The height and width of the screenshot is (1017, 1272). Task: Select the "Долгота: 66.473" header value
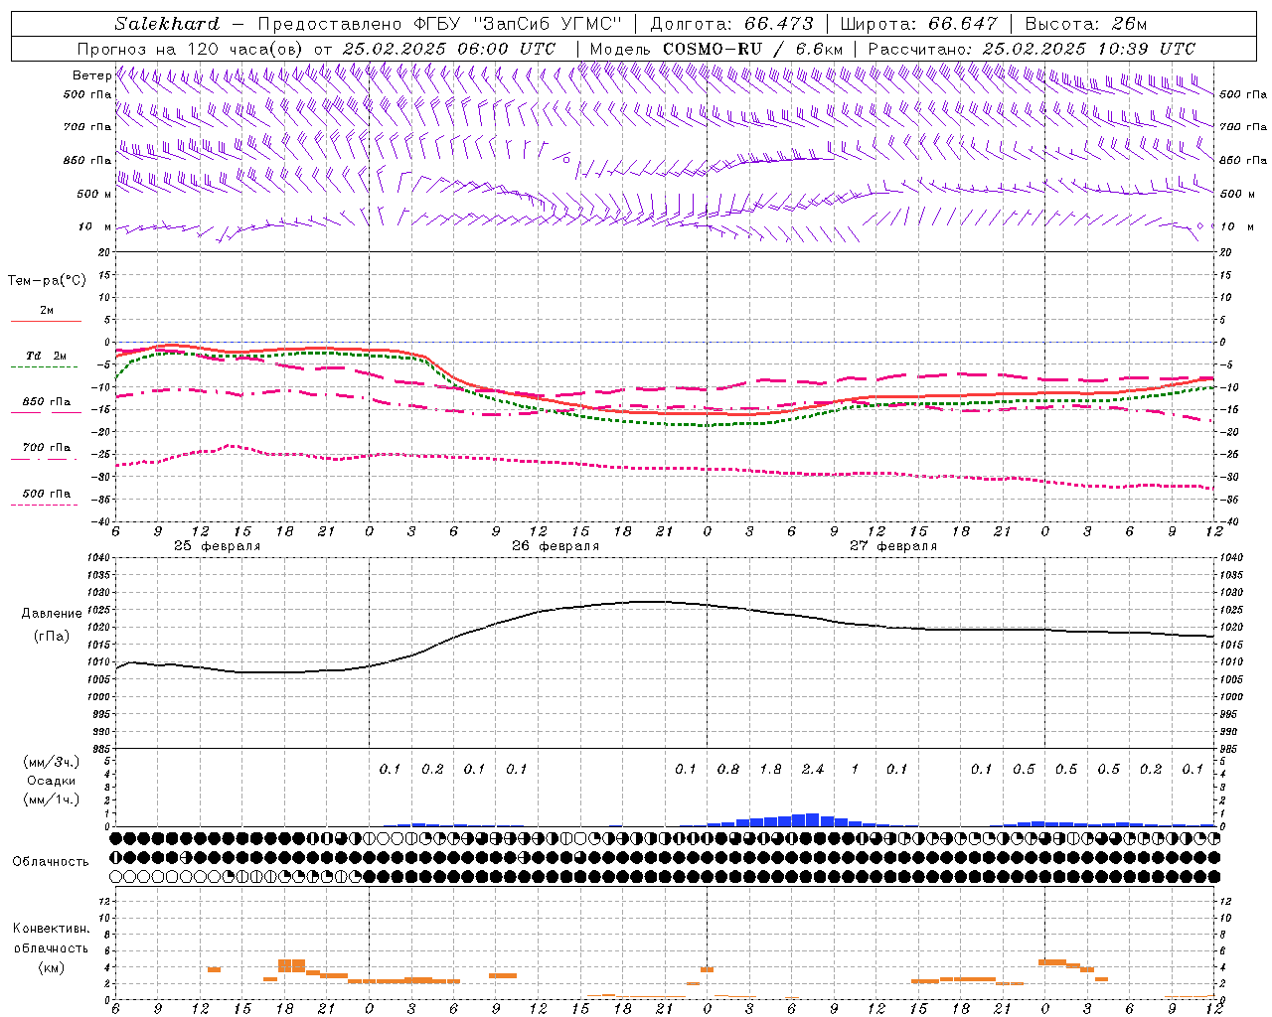pos(731,24)
